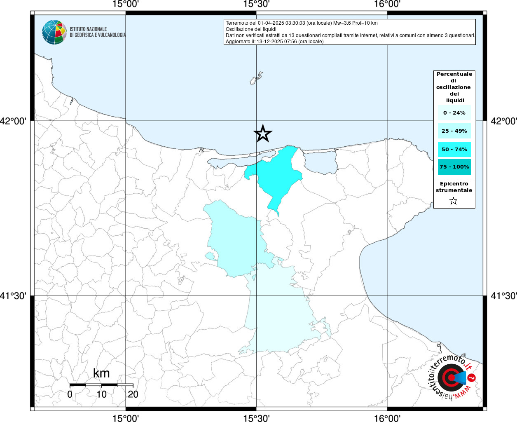Click the right 41°30' latitude label

[x=503, y=296]
